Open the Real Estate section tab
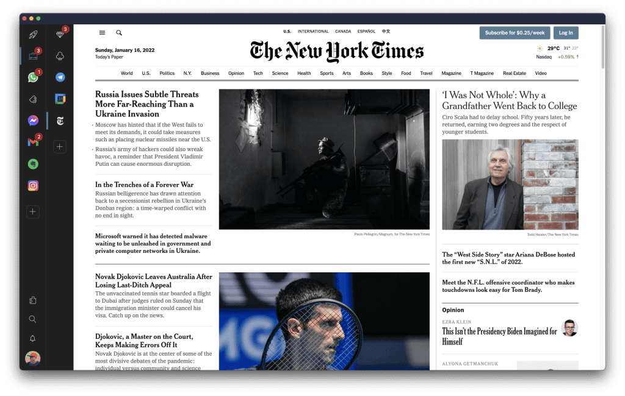Image resolution: width=625 pixels, height=396 pixels. click(x=514, y=73)
